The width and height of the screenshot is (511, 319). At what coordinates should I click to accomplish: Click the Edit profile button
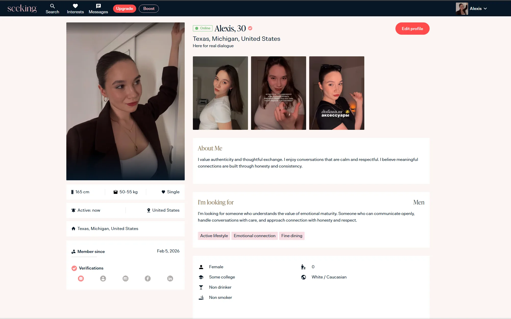click(x=412, y=29)
